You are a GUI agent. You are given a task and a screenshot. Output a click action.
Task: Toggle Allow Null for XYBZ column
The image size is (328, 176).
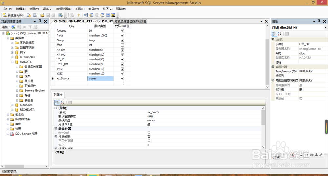coord(122,69)
